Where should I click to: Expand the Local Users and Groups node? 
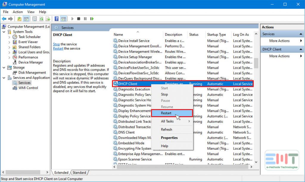click(9, 52)
